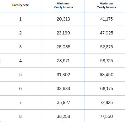Select the 52,875 cell

pyautogui.click(x=106, y=47)
